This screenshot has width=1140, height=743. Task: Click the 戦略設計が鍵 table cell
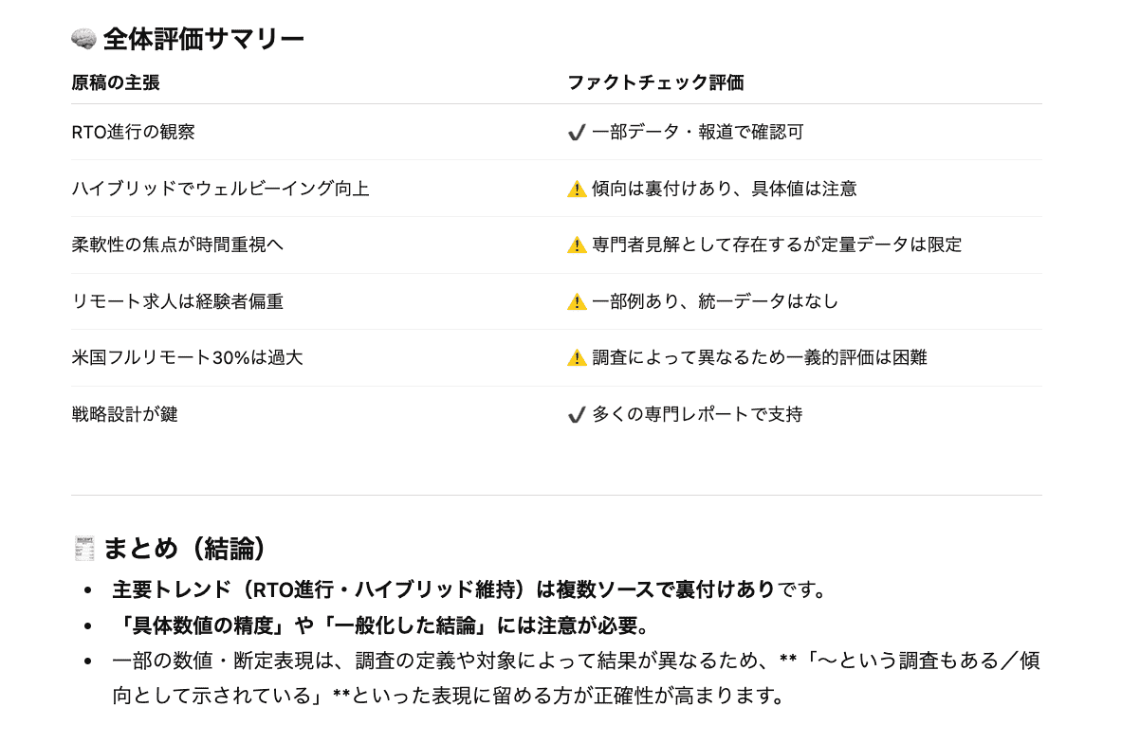(124, 414)
